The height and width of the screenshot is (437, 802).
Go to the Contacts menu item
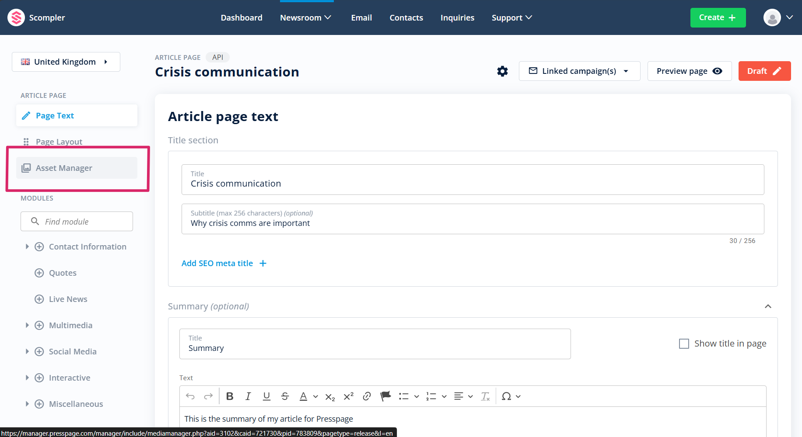pos(406,17)
